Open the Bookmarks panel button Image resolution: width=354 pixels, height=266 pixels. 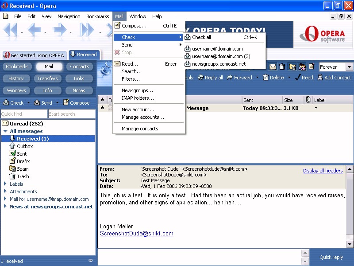(x=17, y=66)
